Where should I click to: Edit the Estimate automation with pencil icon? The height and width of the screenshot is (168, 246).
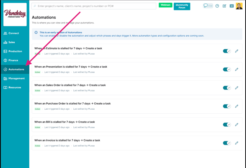pyautogui.click(x=236, y=51)
